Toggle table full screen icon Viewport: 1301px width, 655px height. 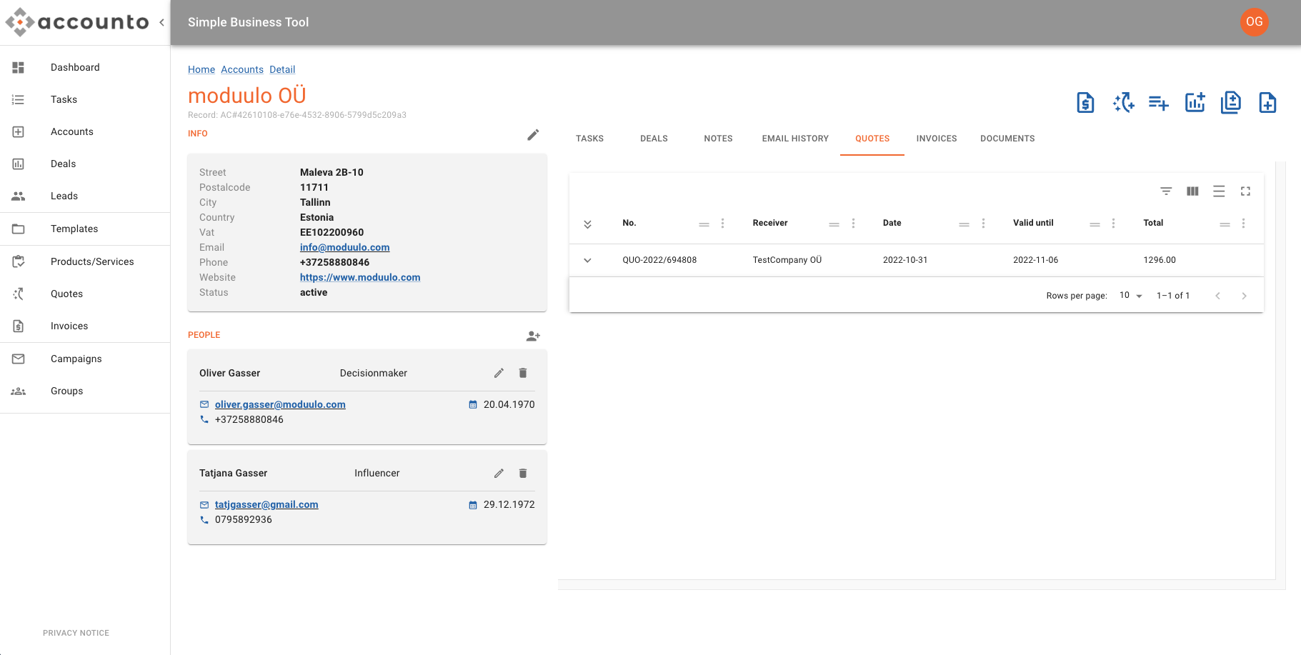[1245, 191]
